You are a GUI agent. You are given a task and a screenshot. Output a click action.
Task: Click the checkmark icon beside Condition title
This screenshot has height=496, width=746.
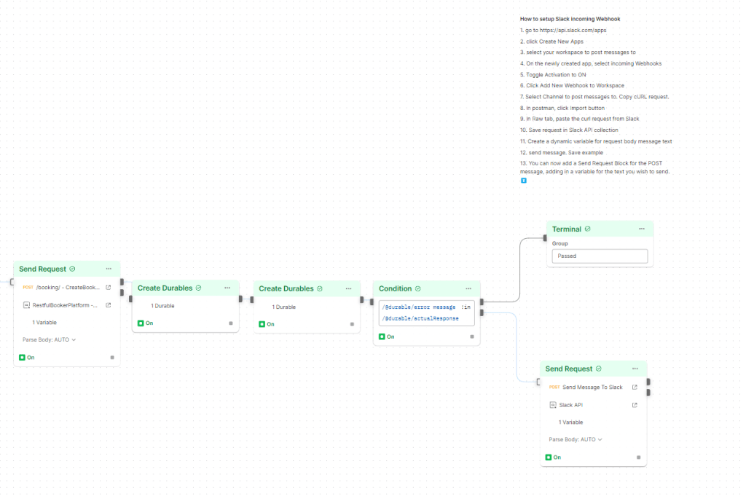(418, 288)
